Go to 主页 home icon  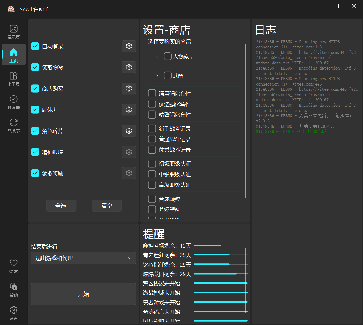click(x=14, y=54)
